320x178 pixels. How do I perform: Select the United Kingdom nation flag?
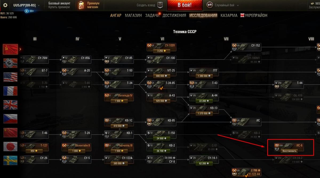(10, 105)
